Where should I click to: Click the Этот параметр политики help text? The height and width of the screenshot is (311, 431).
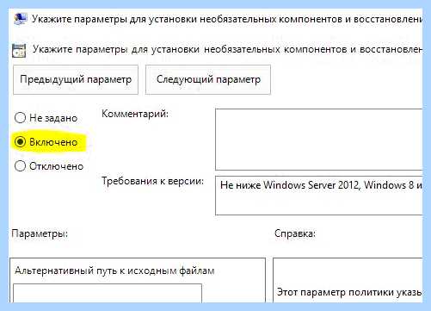tap(349, 292)
